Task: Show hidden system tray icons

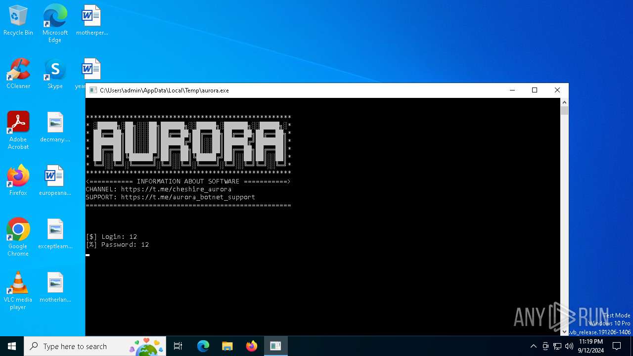Action: pyautogui.click(x=533, y=346)
